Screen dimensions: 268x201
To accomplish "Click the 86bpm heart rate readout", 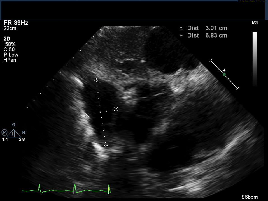I will pos(250,197).
